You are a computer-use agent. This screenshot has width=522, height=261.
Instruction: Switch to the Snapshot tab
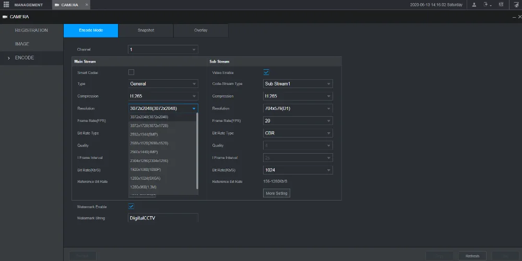coord(146,30)
